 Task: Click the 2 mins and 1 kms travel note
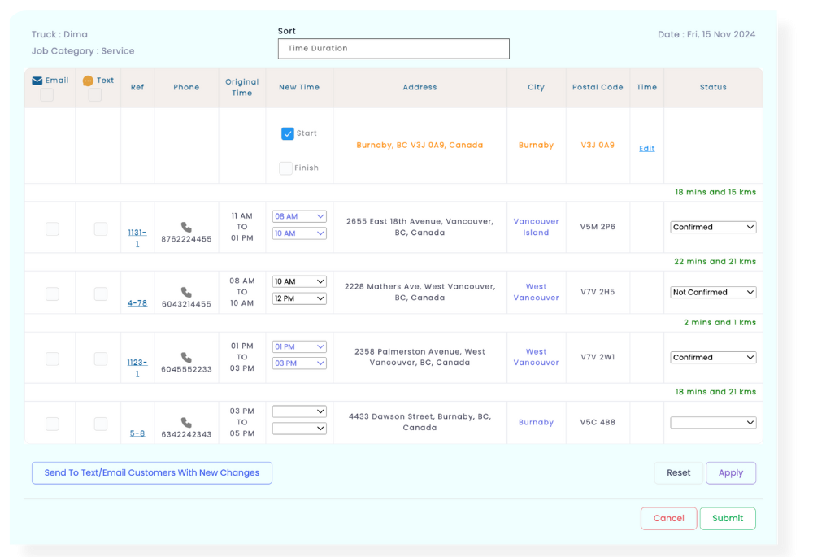720,323
